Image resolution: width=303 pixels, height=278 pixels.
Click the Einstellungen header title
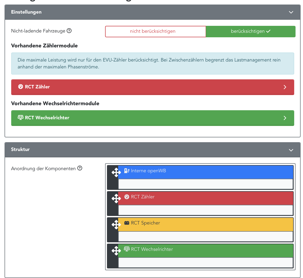(x=26, y=12)
